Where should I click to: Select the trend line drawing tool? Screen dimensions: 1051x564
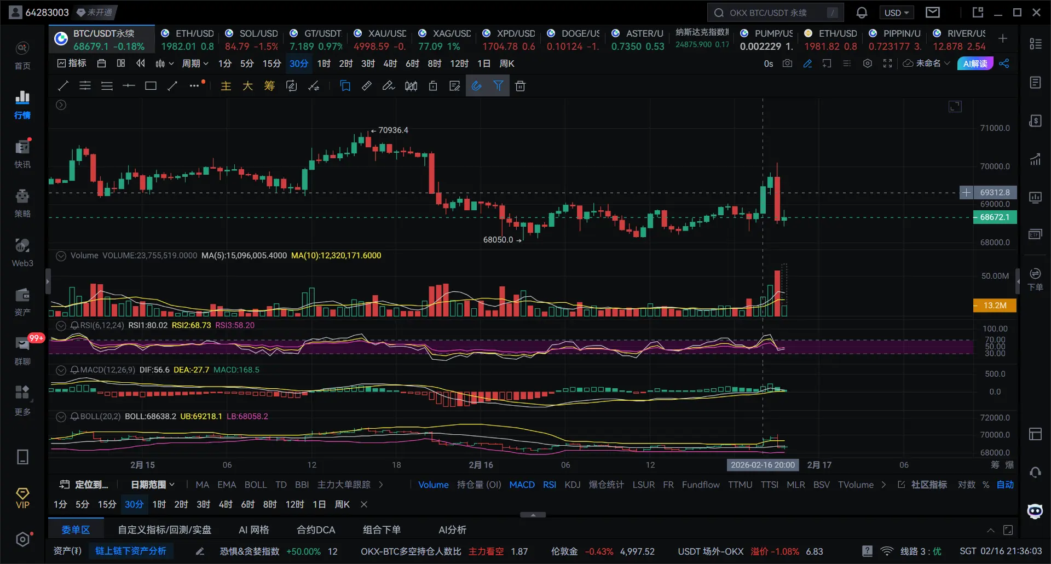pos(63,85)
